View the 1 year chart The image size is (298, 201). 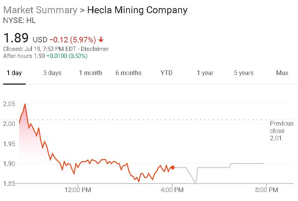(205, 73)
